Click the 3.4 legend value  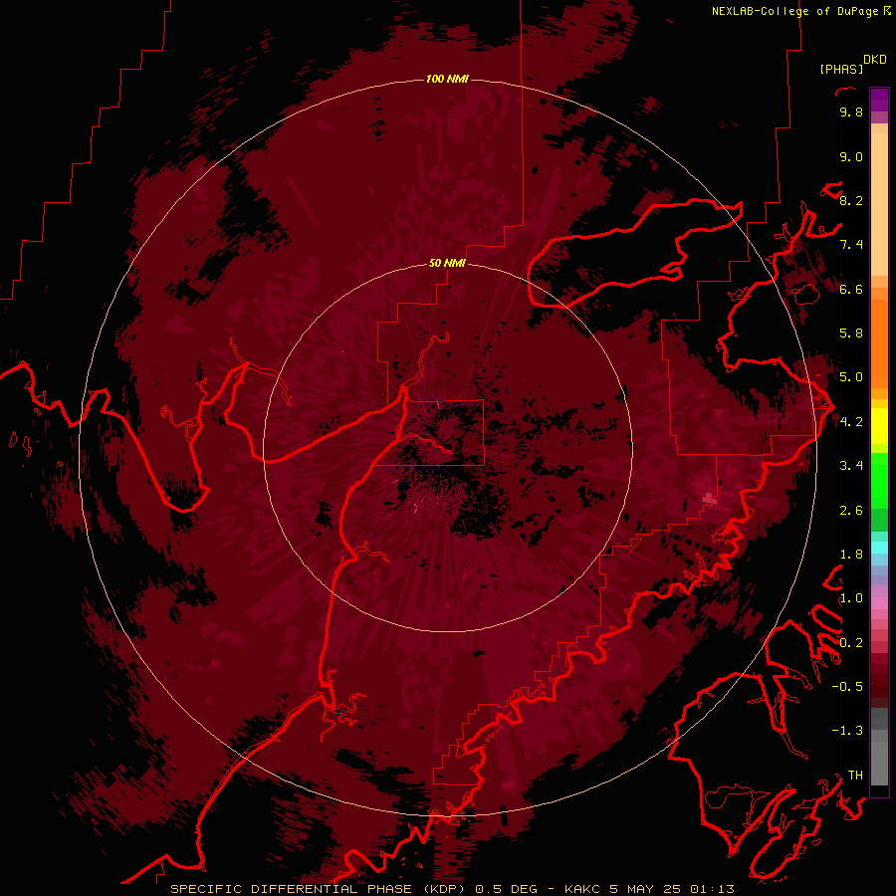(851, 466)
